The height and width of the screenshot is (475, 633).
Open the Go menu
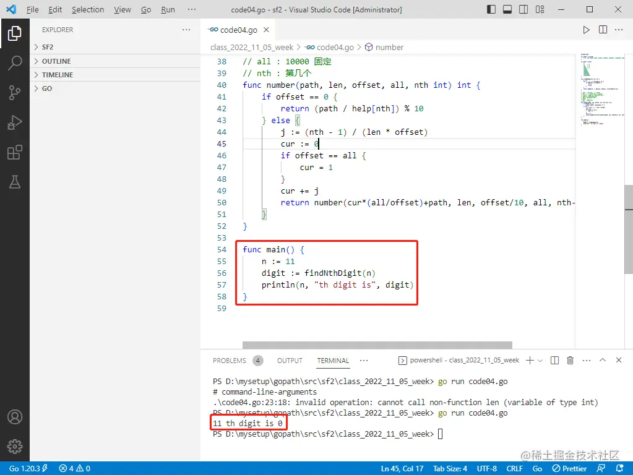(146, 9)
